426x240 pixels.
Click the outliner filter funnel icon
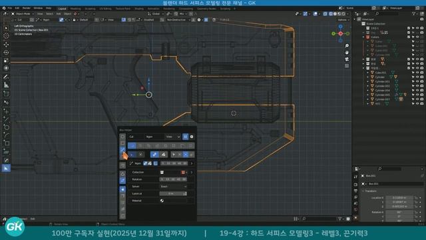click(x=414, y=13)
